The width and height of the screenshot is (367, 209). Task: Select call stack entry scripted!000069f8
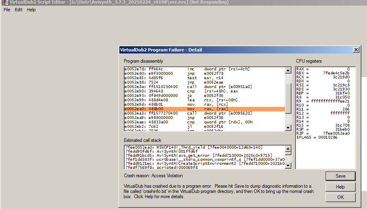tap(205, 167)
